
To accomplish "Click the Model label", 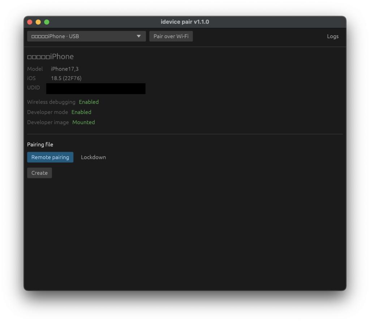I will click(x=35, y=69).
